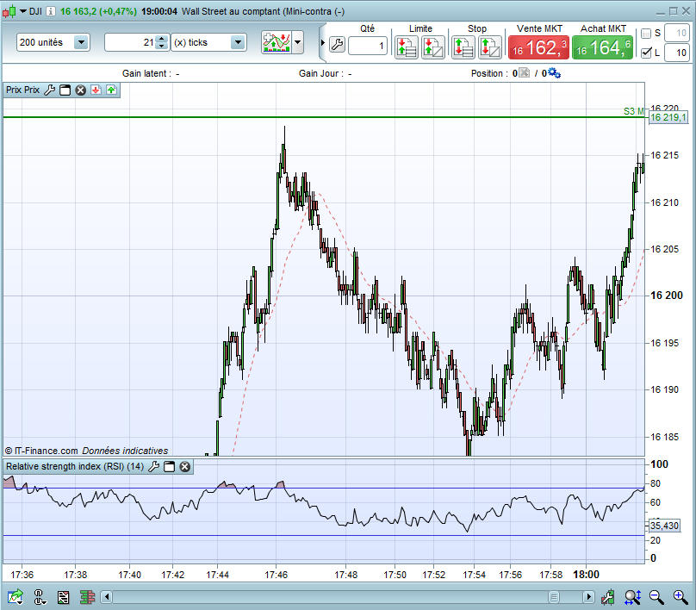Click the chart link chain icon
The image size is (696, 610).
[40, 597]
